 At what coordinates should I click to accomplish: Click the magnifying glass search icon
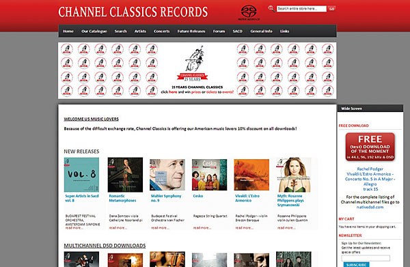click(x=271, y=9)
